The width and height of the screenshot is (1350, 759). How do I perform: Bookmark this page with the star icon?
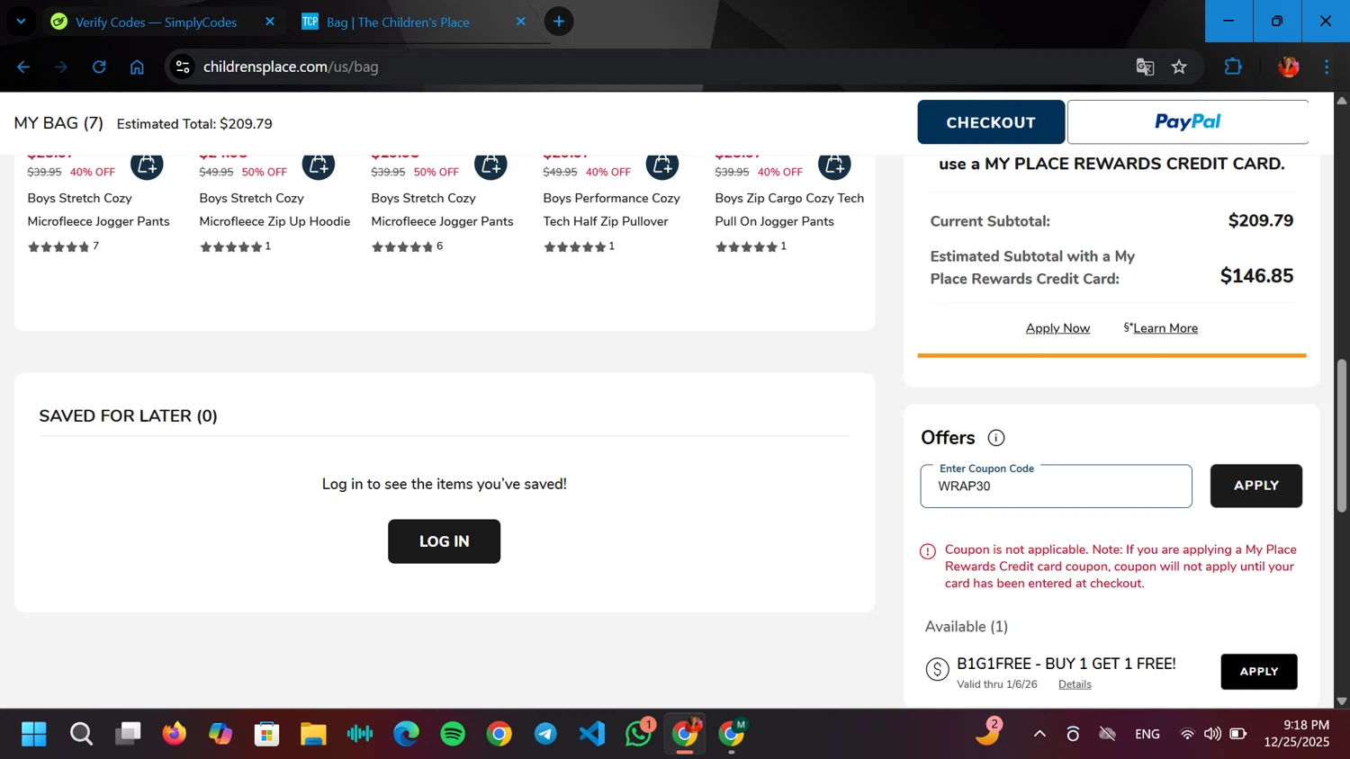click(x=1179, y=67)
